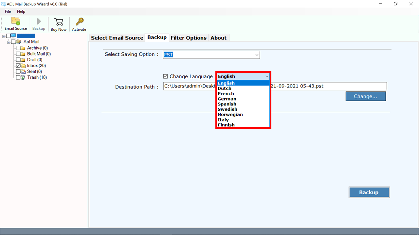Uncheck the Change Language checkbox

[166, 76]
